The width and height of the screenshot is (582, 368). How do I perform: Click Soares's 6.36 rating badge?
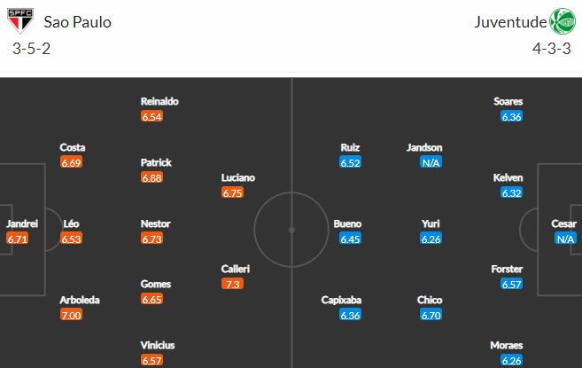511,117
